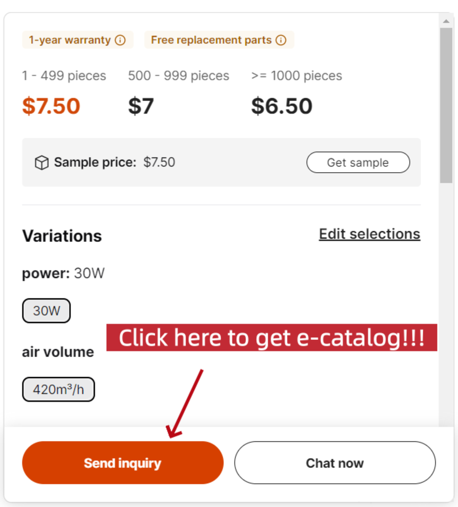The width and height of the screenshot is (458, 507).
Task: Open the Free replacement parts badge
Action: click(x=212, y=40)
